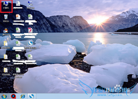Select the Word document desktop icon

[18, 4]
